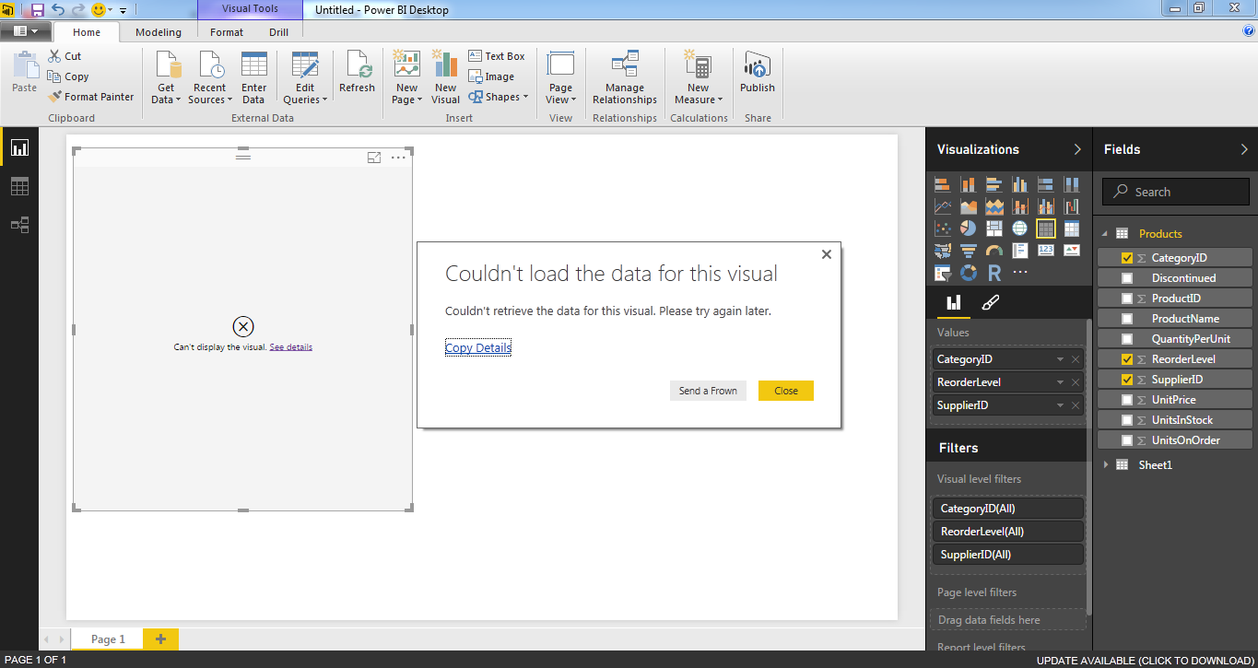Choose the globe map visualization
1258x668 pixels.
[x=1019, y=228]
